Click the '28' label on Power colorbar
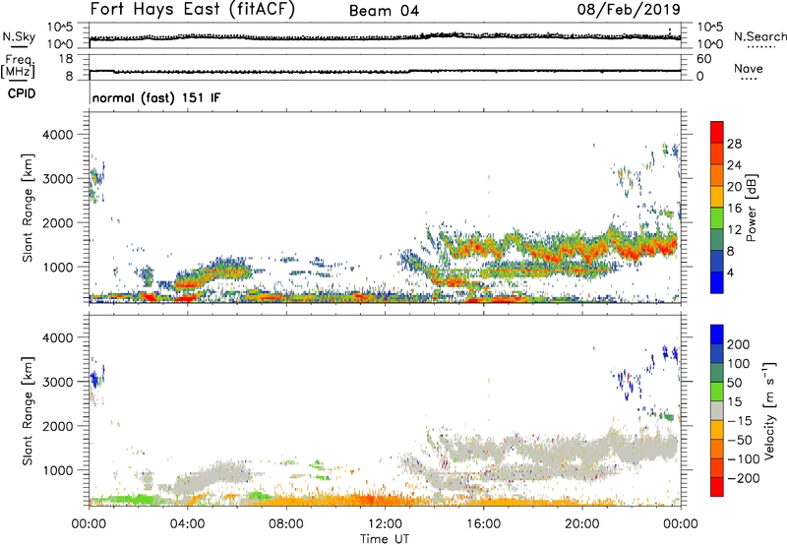Screen dimensions: 787x545 click(734, 144)
